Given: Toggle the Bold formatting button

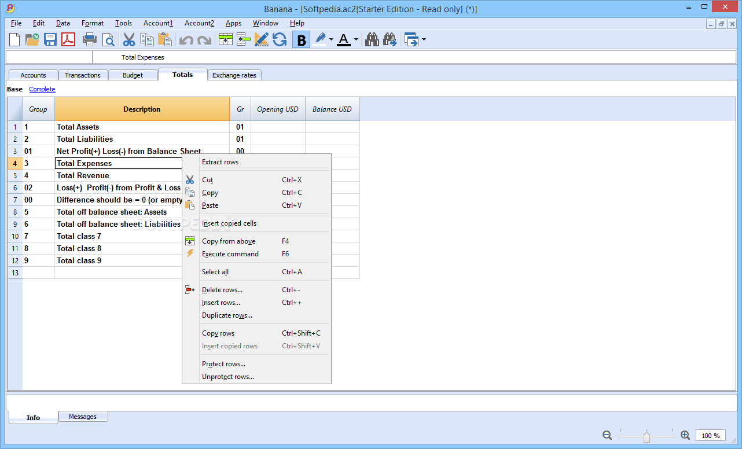Looking at the screenshot, I should (301, 39).
